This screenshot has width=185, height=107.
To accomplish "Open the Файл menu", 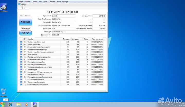I will pyautogui.click(x=21, y=1).
